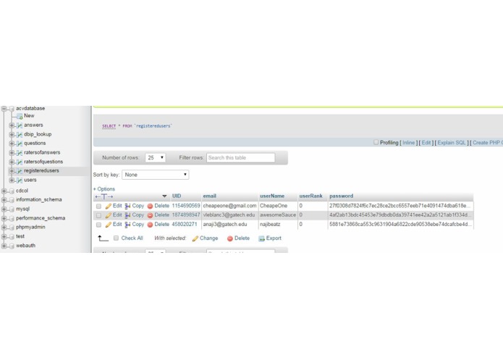Screen dimensions: 503x358
Task: Click the full texts arrows icon in header
Action: point(104,196)
